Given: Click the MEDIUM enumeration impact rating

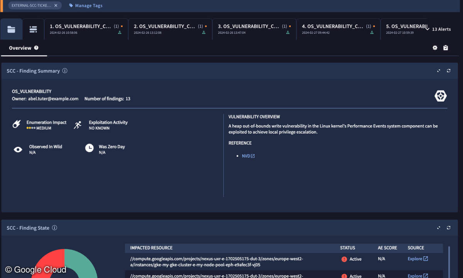Looking at the screenshot, I should pos(44,128).
